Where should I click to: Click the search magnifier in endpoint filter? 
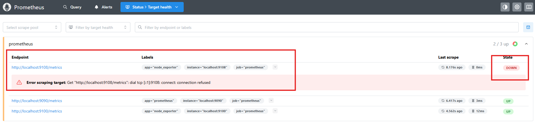point(140,27)
